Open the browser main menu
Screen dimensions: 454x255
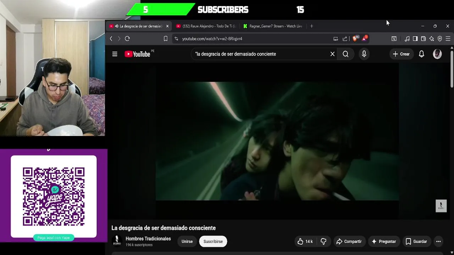(448, 39)
